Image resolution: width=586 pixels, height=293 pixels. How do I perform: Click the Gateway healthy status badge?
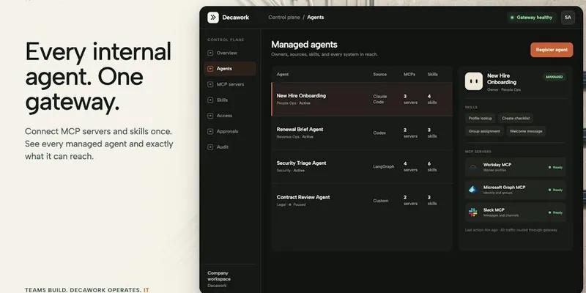[532, 17]
